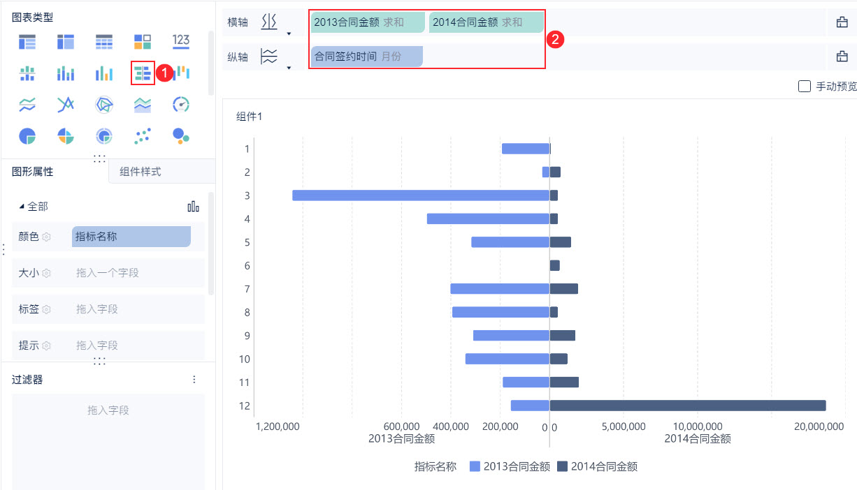Screen dimensions: 857x490
Task: Enable the 手动预览 checkbox
Action: (x=804, y=87)
